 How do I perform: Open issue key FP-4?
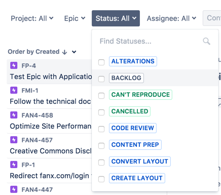(x=29, y=66)
